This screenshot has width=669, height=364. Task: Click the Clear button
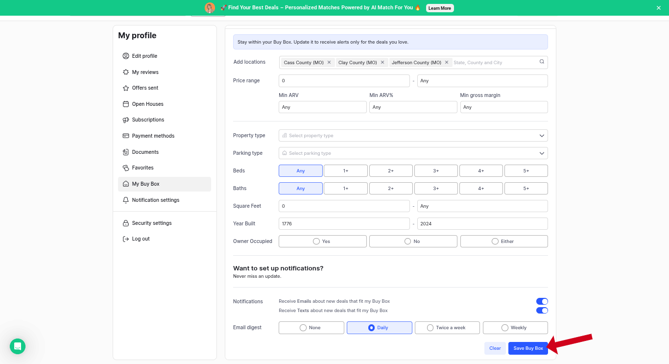pos(495,348)
